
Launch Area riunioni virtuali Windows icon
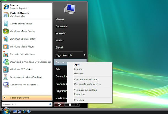6,77
